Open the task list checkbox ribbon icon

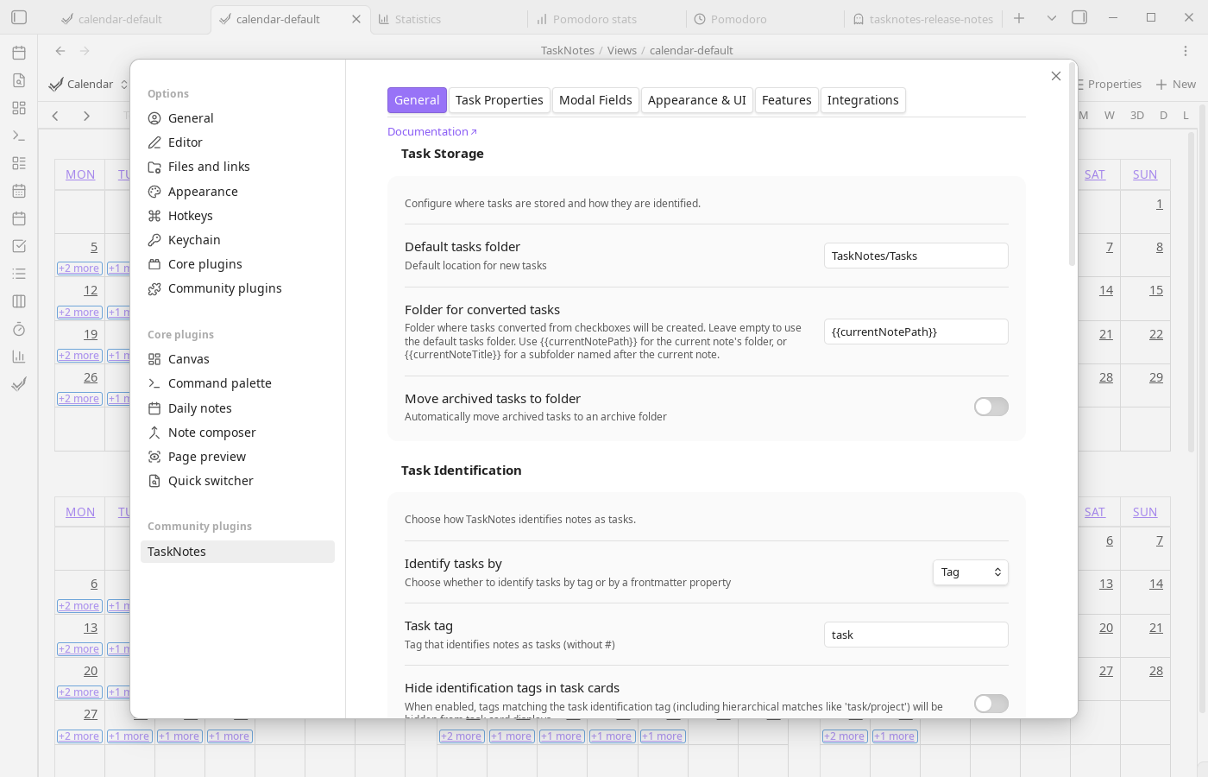pos(19,245)
